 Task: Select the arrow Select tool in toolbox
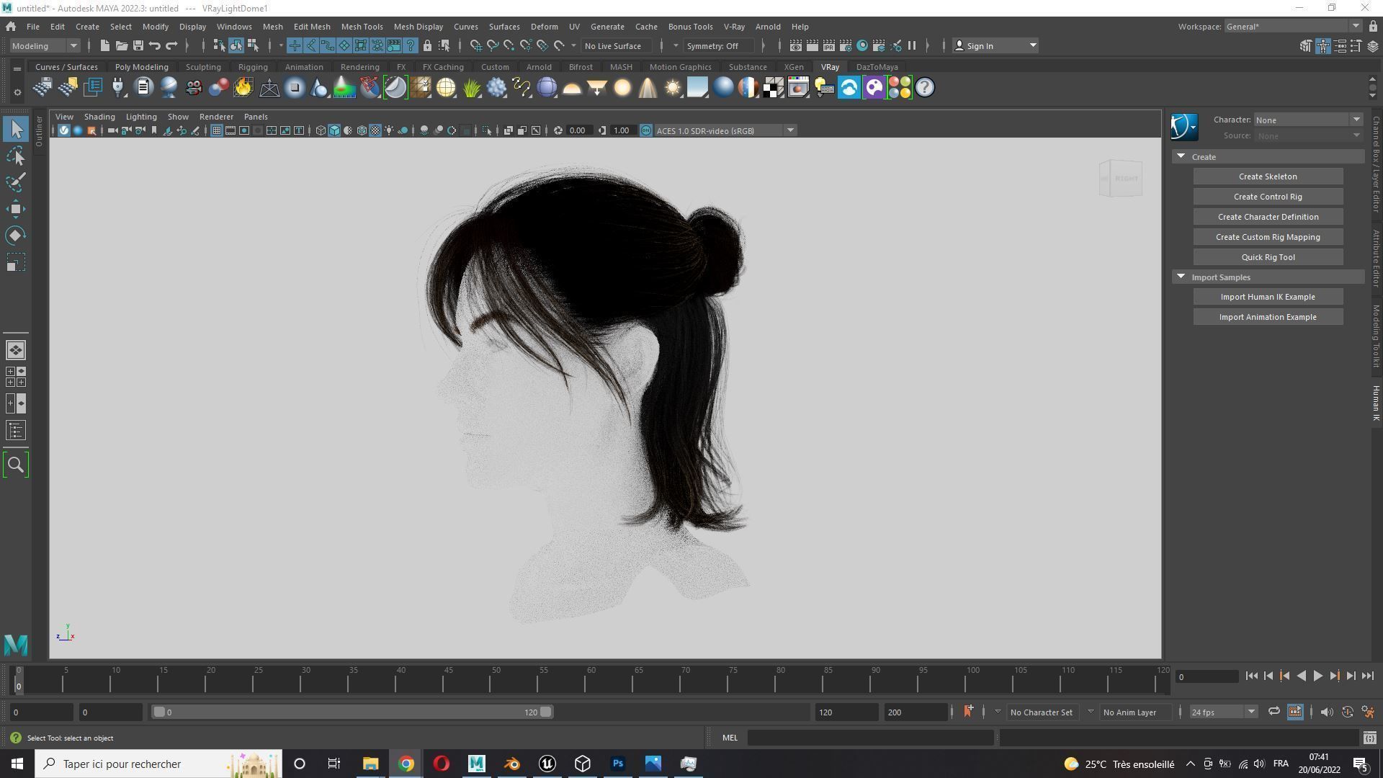16,130
